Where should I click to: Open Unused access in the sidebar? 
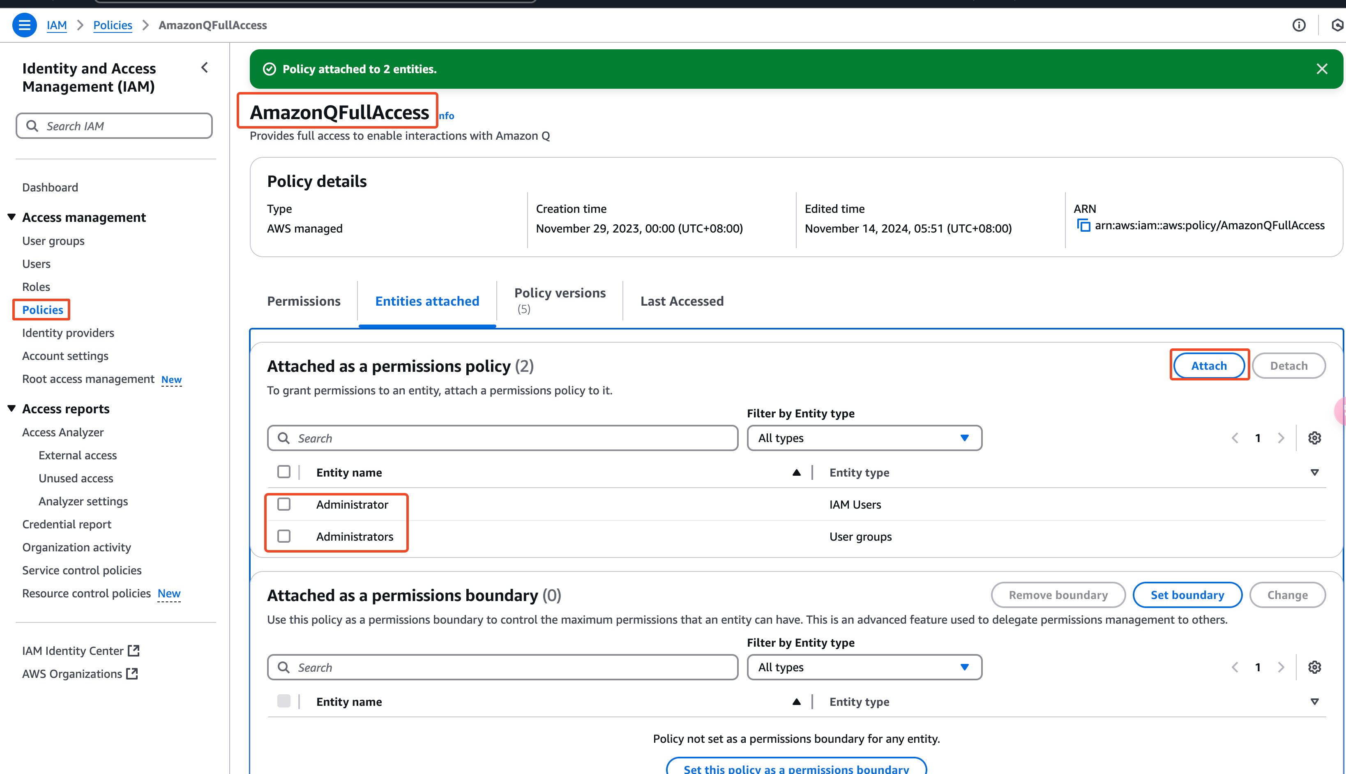click(x=76, y=478)
